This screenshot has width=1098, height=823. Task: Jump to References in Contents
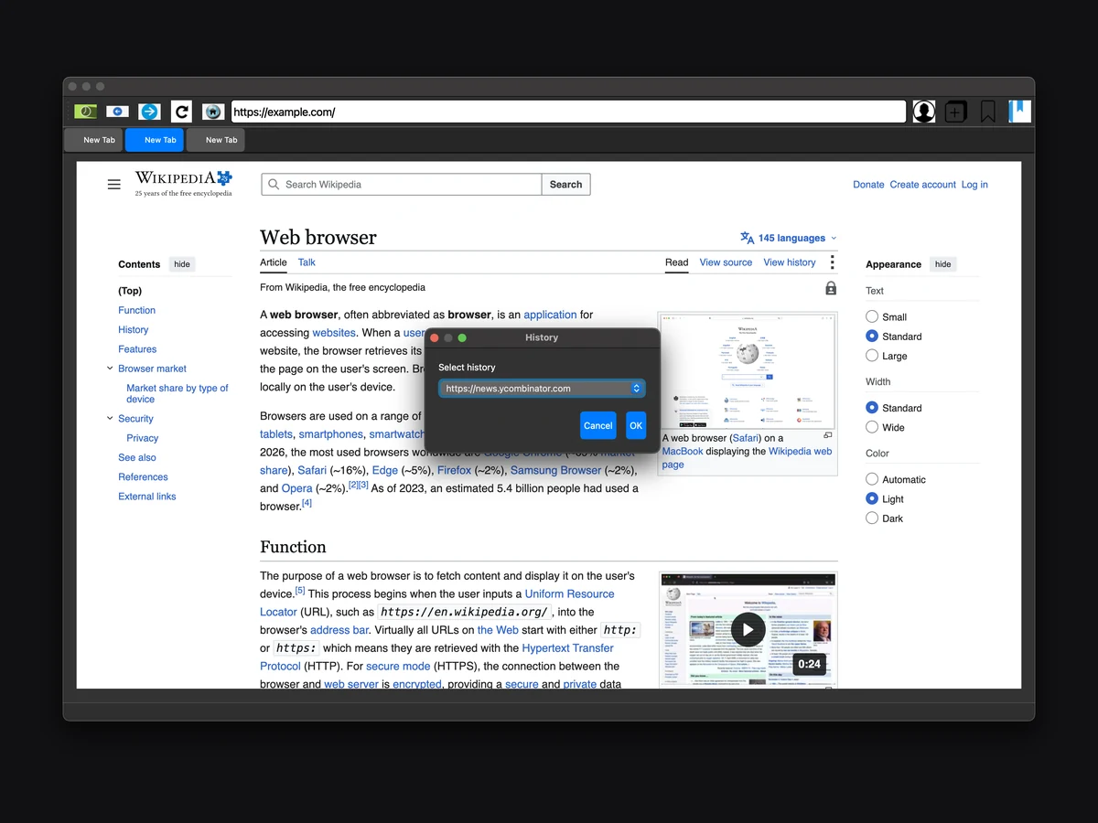143,477
